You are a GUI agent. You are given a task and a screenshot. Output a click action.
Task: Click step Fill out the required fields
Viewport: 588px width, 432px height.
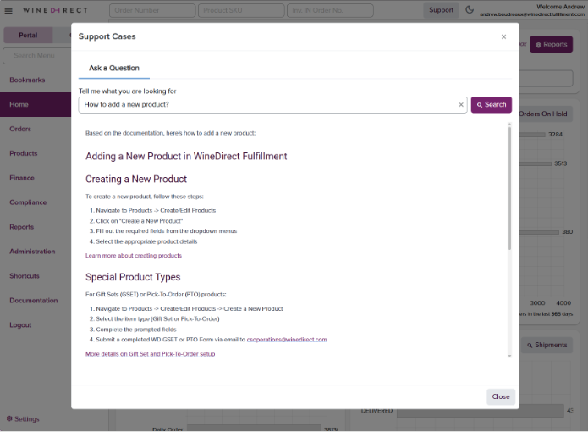tap(166, 231)
